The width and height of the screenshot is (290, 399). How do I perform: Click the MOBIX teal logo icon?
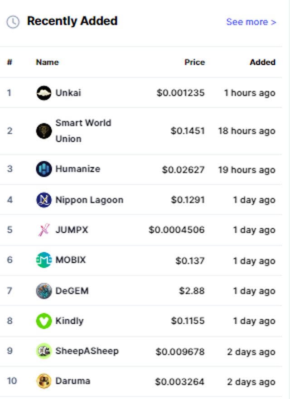tap(44, 260)
